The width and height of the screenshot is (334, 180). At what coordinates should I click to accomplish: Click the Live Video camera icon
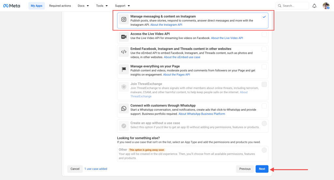pos(124,37)
